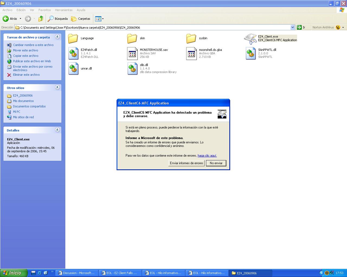Screen dimensions: 347x277
Task: Show more quick launch icons via chevron
Action: pyautogui.click(x=52, y=272)
